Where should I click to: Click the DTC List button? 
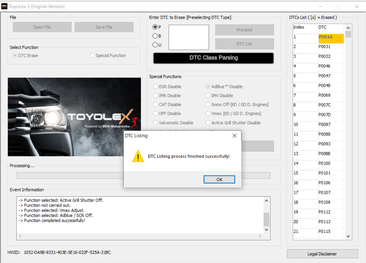click(245, 44)
